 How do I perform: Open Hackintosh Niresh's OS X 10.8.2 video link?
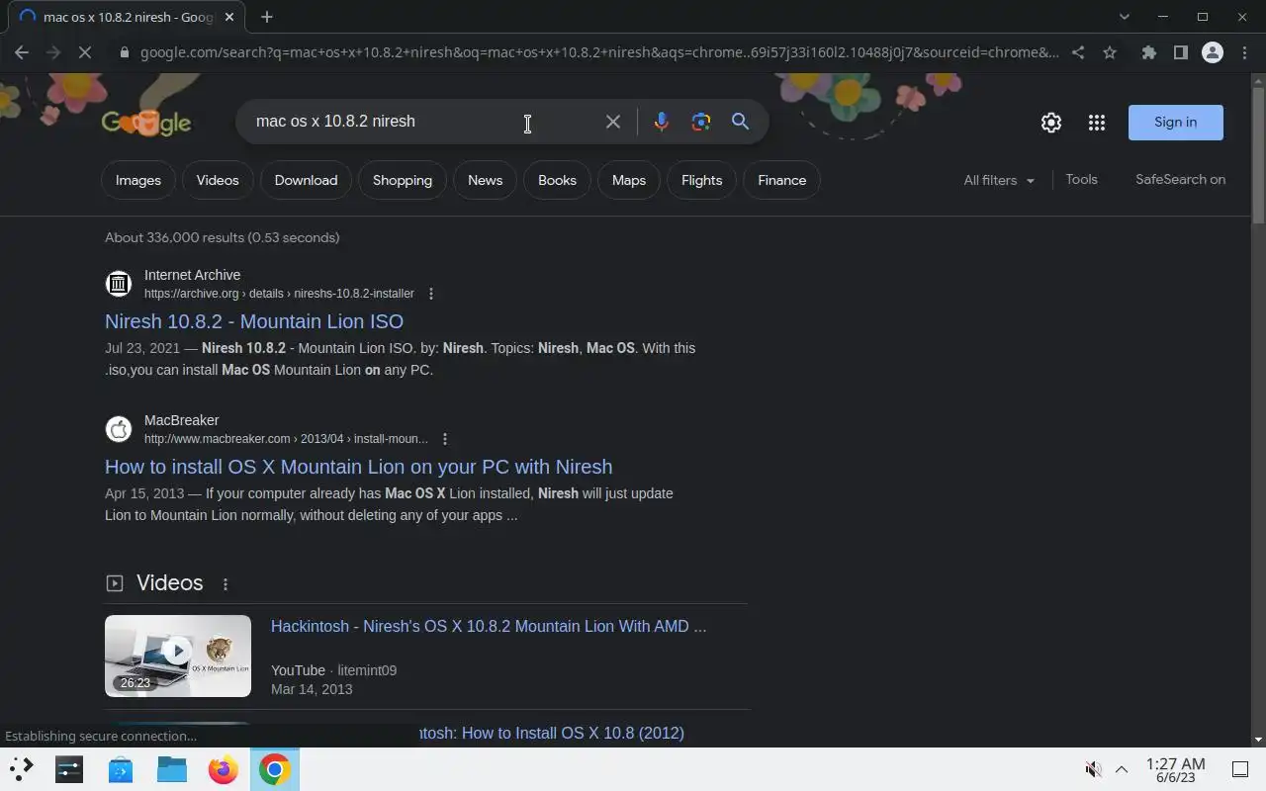(489, 626)
